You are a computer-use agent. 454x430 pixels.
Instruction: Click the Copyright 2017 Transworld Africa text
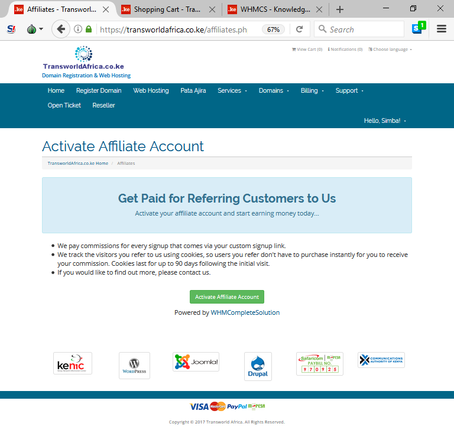pyautogui.click(x=227, y=422)
